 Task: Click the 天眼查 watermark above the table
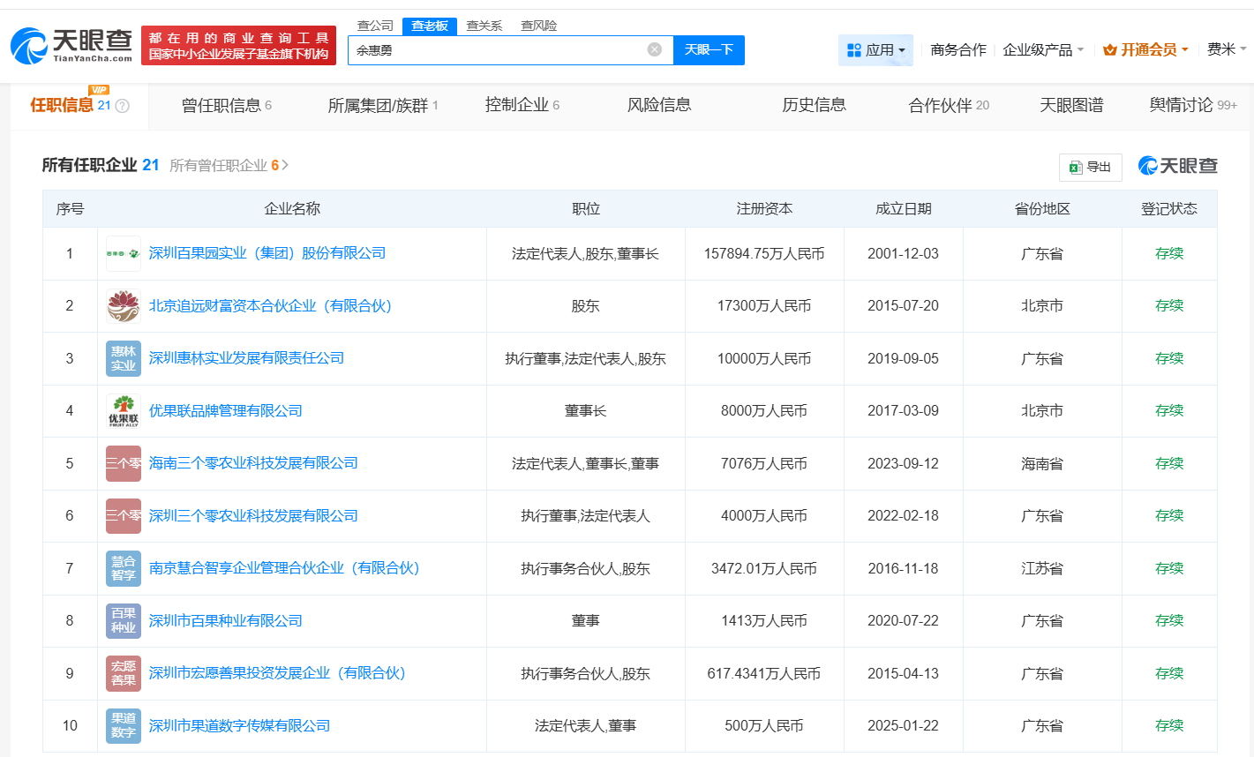(1177, 165)
